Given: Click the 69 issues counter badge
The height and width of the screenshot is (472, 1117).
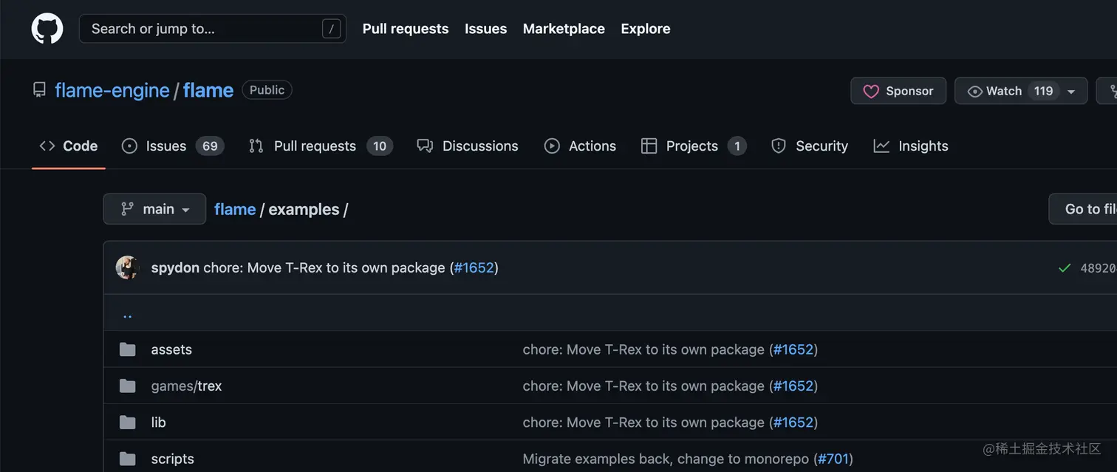Looking at the screenshot, I should click(x=210, y=146).
